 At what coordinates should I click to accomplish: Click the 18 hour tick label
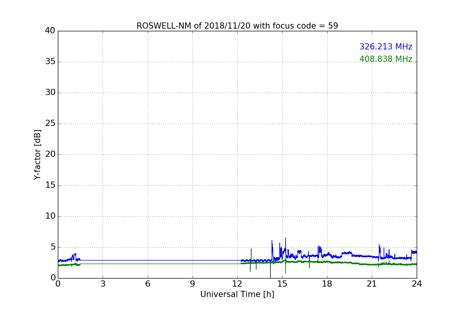click(327, 284)
